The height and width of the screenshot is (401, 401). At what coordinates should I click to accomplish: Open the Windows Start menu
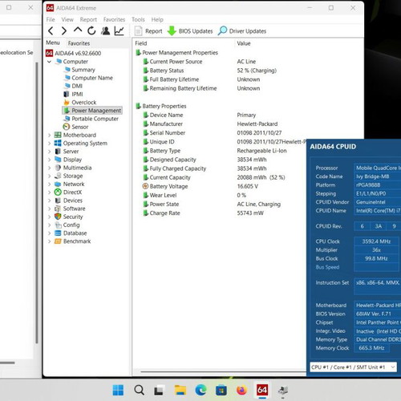coord(118,391)
